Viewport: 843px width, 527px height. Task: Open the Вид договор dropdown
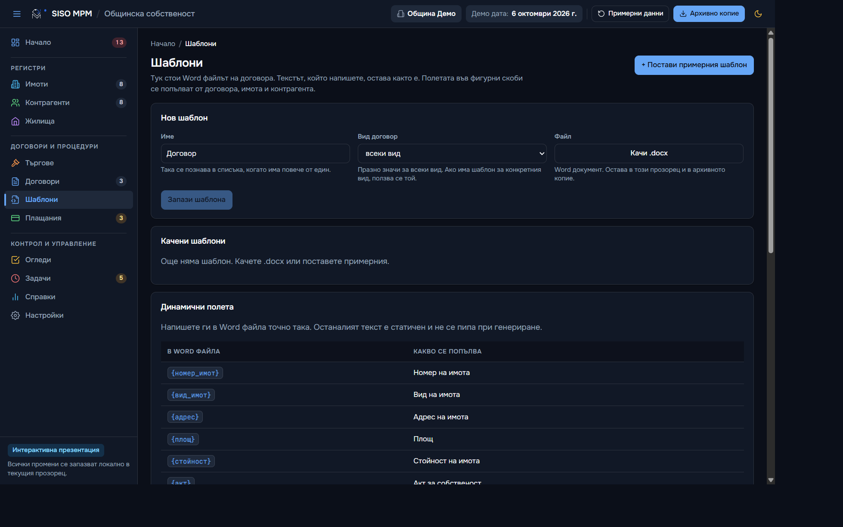pyautogui.click(x=452, y=153)
